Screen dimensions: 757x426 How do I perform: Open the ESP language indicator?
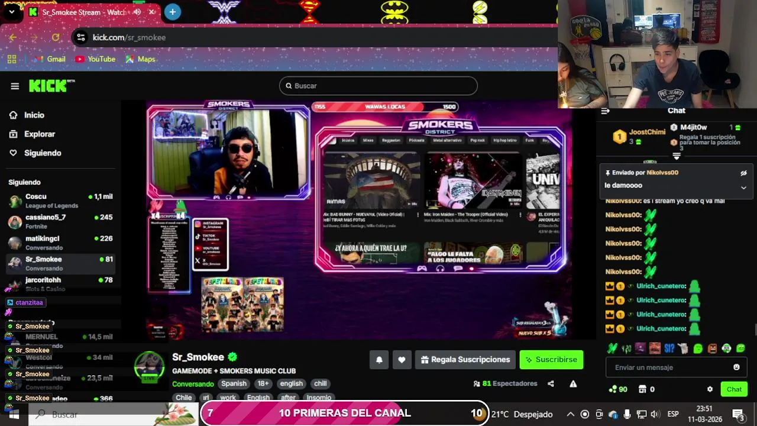point(673,414)
